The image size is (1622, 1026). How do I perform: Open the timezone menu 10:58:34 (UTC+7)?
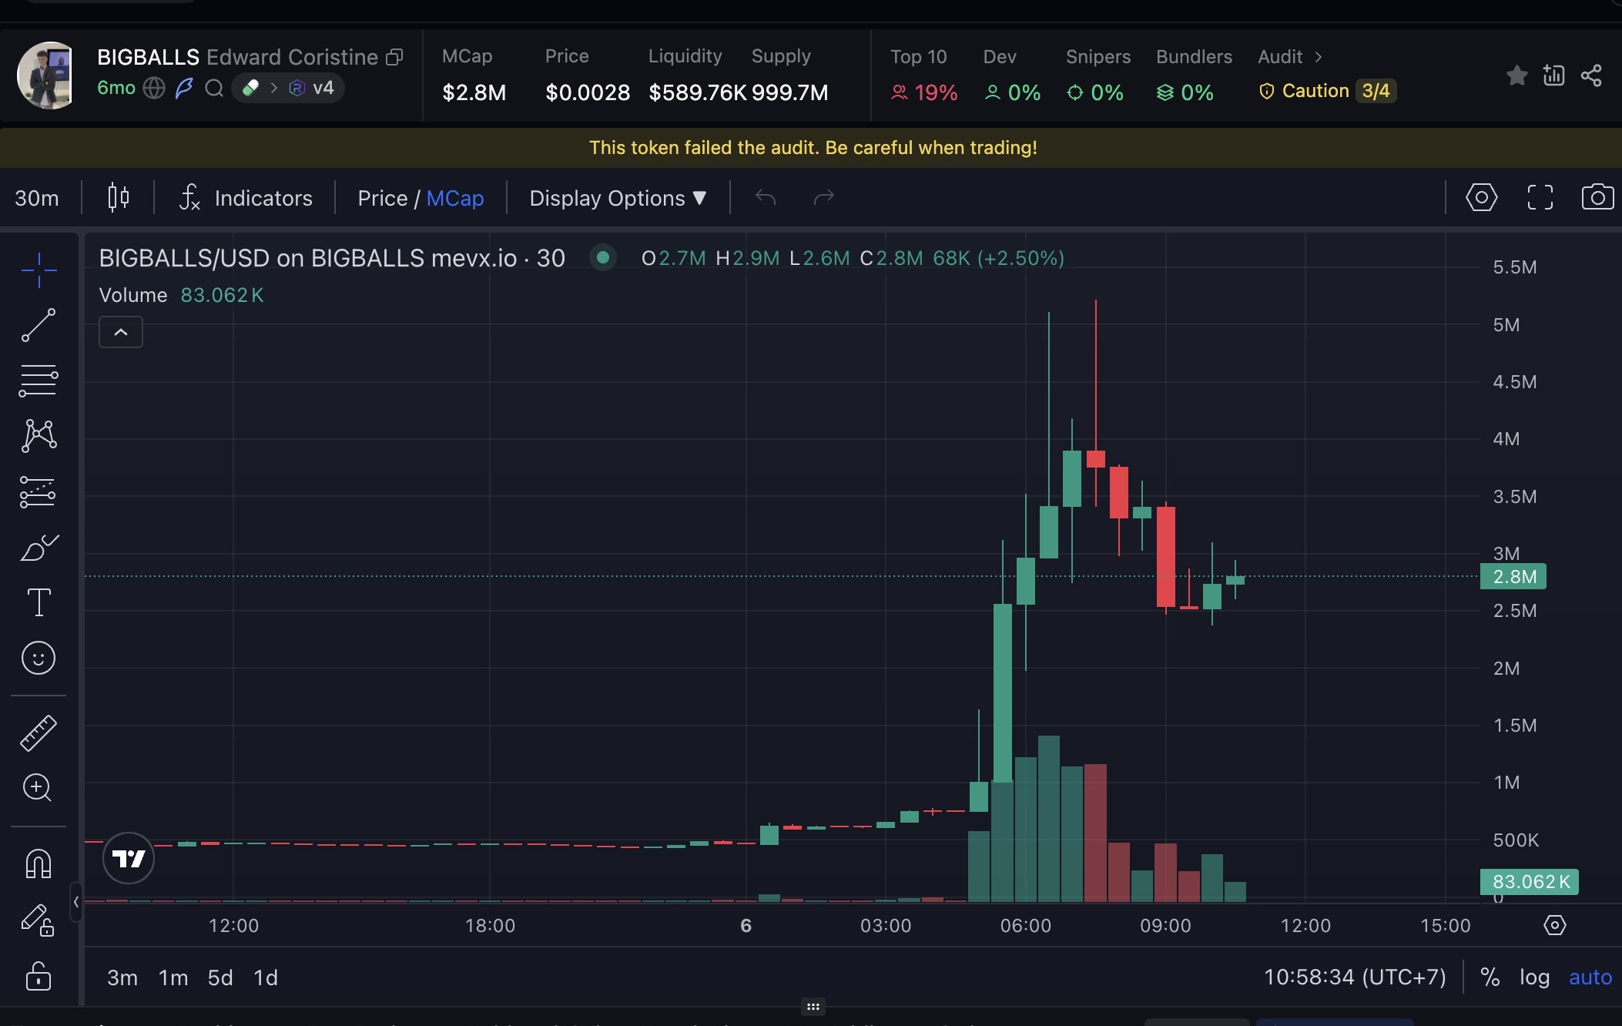(1355, 977)
